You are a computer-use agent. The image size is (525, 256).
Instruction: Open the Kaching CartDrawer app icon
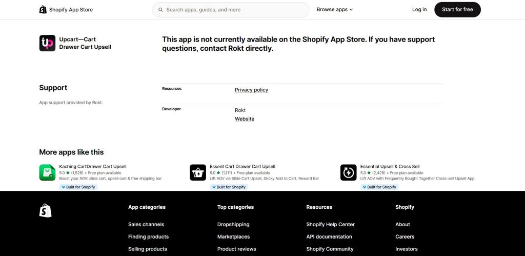point(47,172)
